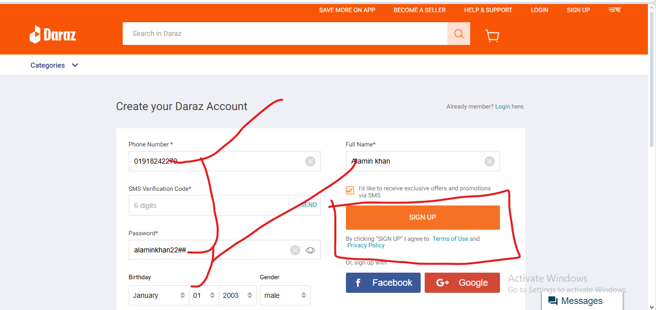Sign up with Google button
This screenshot has height=310, width=656.
click(462, 283)
